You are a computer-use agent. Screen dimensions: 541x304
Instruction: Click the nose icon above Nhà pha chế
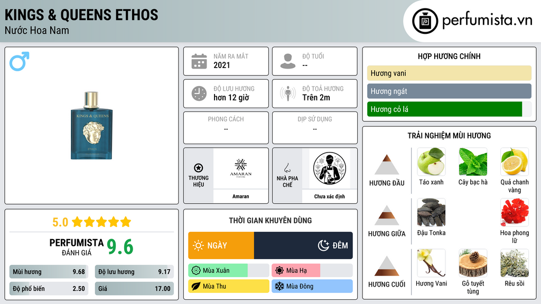point(287,168)
